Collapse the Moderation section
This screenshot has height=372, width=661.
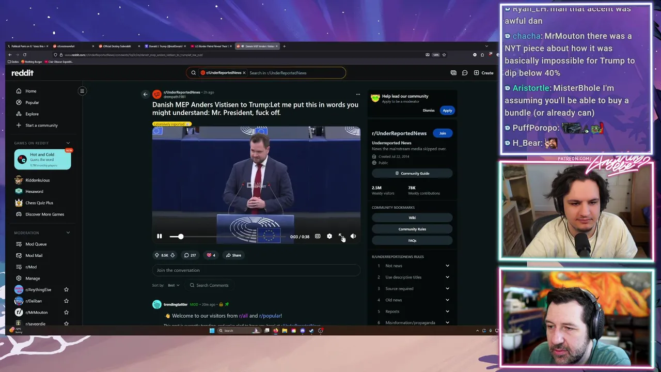tap(68, 233)
